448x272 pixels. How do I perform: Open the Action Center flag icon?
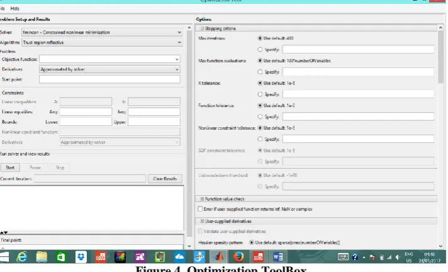pyautogui.click(x=372, y=258)
